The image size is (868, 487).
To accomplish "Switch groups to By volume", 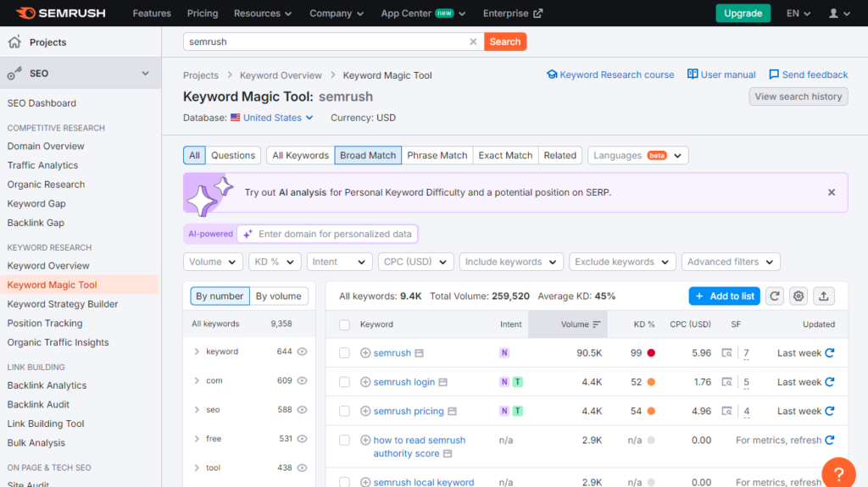I will (x=278, y=296).
